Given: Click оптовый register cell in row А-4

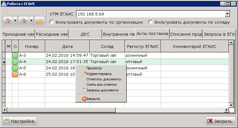Looking at the screenshot, I should tap(143, 62).
